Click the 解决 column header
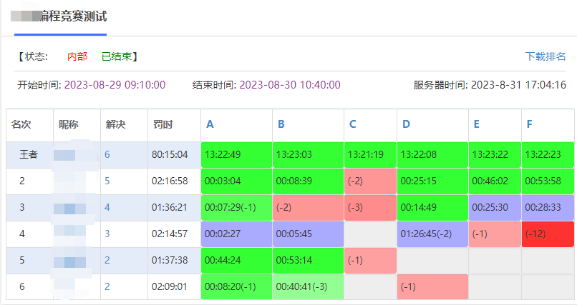Image resolution: width=577 pixels, height=305 pixels. [115, 124]
